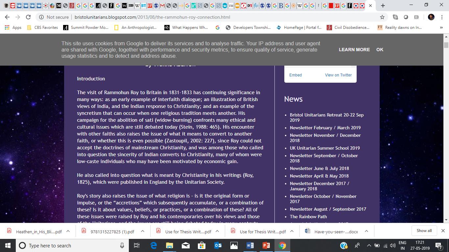Open Bristol Unitarians Retreat 20-22 Sep 2019
Screen dimensions: 449x252
tap(327, 117)
